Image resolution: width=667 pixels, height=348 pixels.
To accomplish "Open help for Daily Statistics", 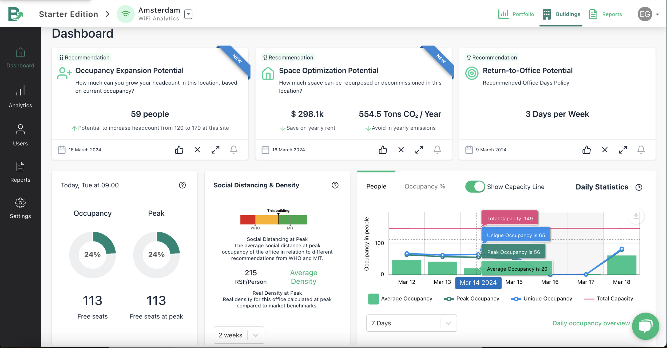I will click(x=639, y=187).
